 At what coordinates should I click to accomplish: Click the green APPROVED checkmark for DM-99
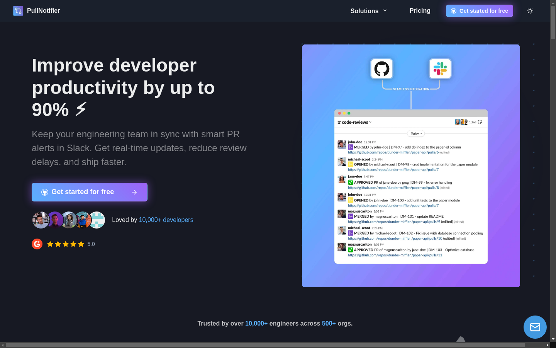(x=351, y=183)
